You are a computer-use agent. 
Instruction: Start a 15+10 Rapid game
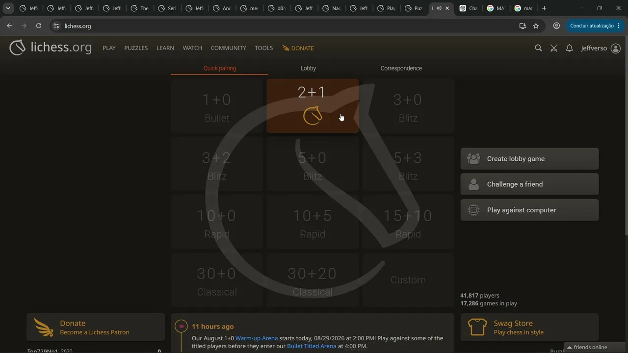point(408,222)
